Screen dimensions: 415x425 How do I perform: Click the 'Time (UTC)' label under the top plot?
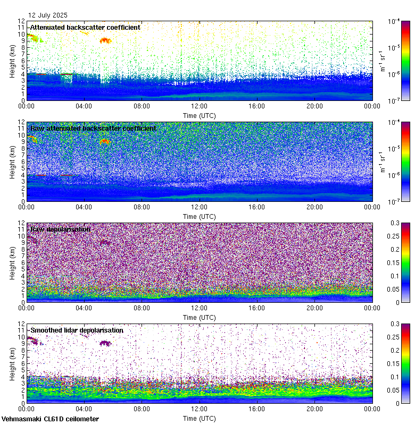(200, 115)
